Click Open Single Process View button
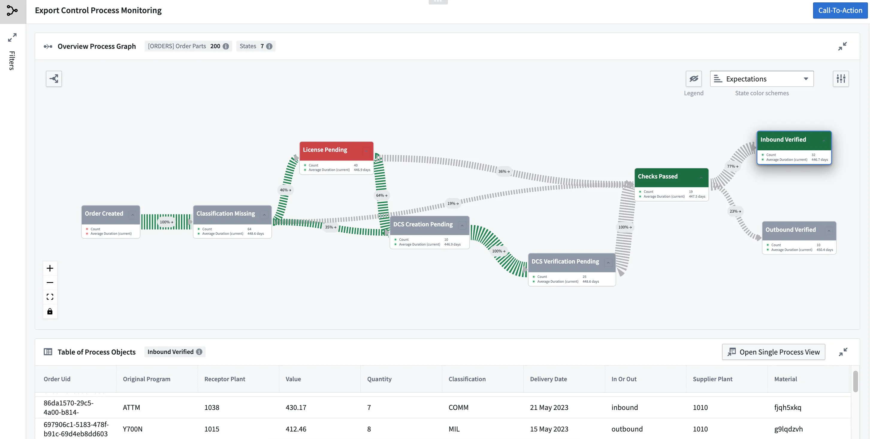The image size is (870, 439). 774,352
